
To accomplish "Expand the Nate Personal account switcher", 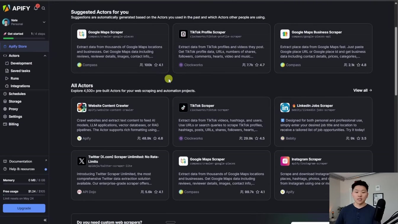I will pos(24,22).
